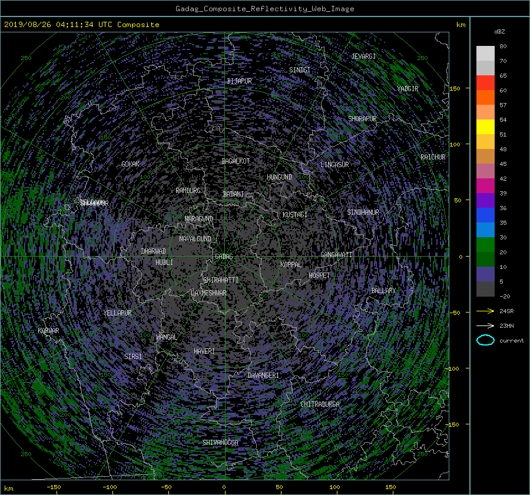Click the HAVERI city label

[x=204, y=351]
